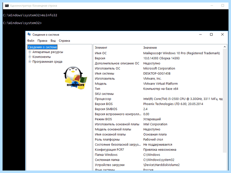The image size is (231, 173).
Task: Click the Intel Corporation value
Action: click(x=155, y=124)
